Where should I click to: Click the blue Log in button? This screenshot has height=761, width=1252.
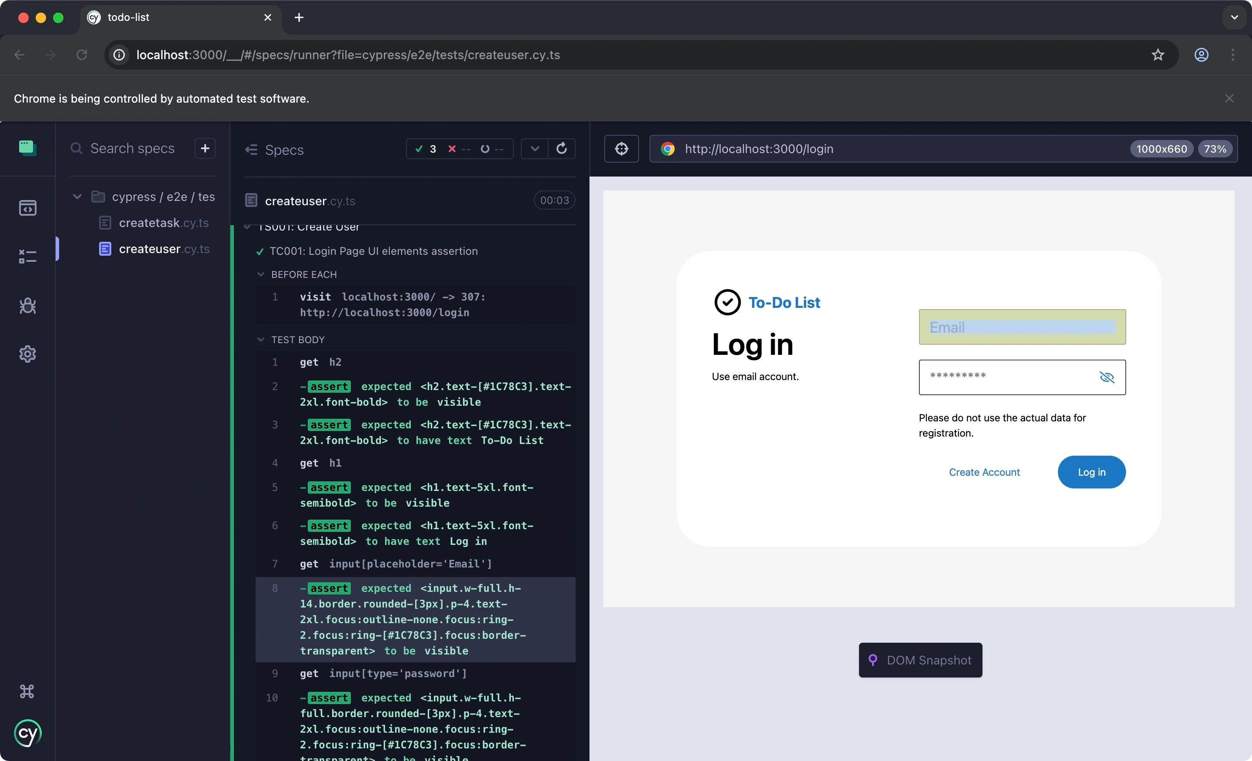coord(1092,472)
